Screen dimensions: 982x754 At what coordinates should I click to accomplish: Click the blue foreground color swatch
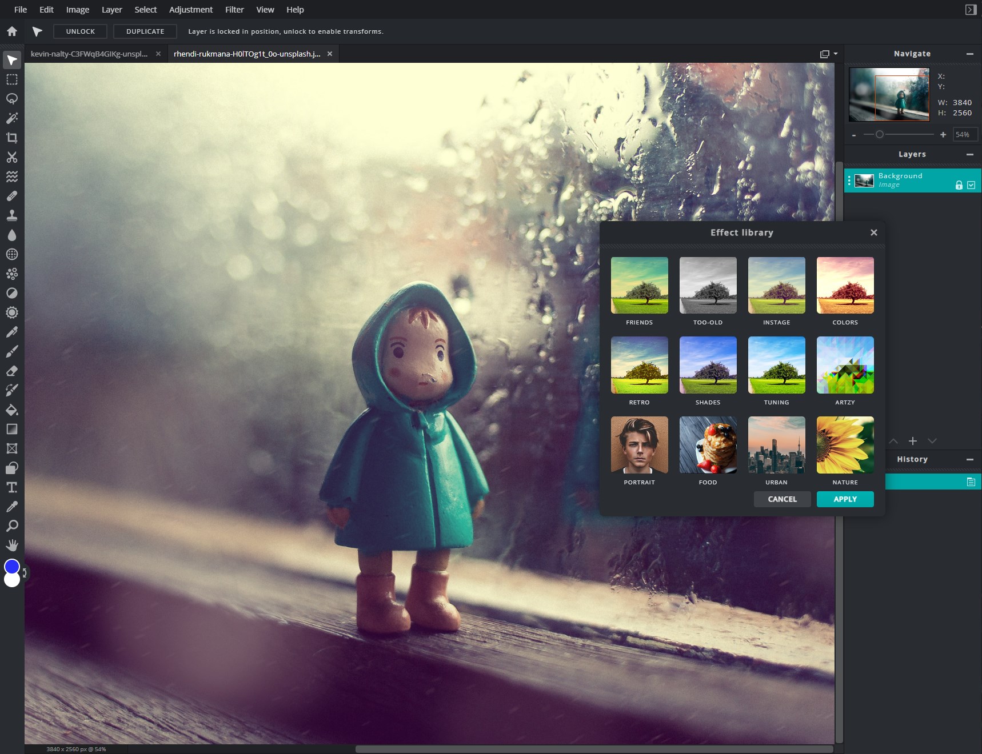pos(11,567)
